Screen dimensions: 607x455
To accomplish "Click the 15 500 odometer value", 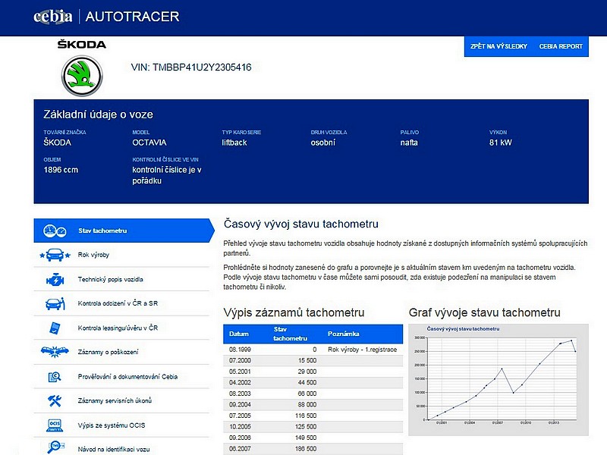I will coord(307,361).
